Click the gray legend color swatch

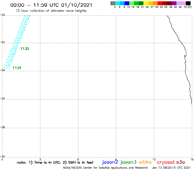113,3
